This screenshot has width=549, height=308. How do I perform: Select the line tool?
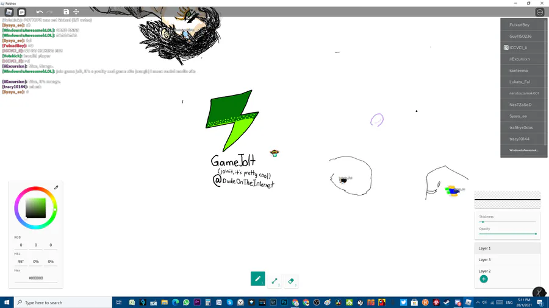274,281
